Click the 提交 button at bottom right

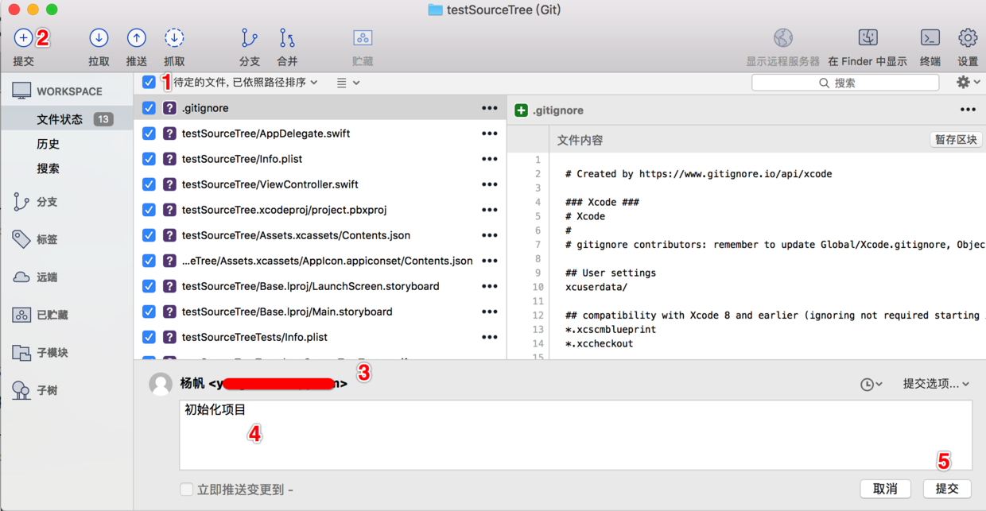(x=947, y=489)
